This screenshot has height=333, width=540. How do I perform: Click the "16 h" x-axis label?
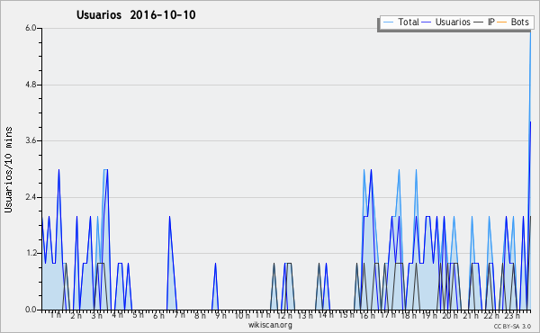pos(368,315)
